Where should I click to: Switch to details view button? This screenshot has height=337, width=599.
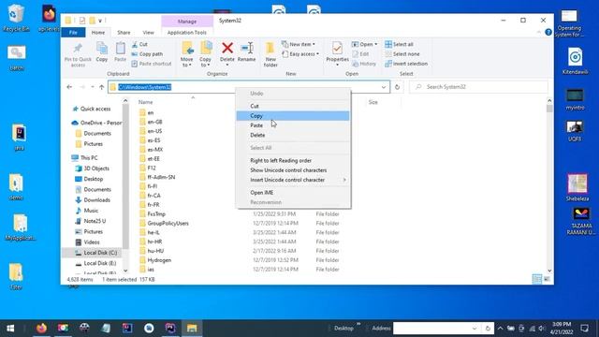coord(536,279)
